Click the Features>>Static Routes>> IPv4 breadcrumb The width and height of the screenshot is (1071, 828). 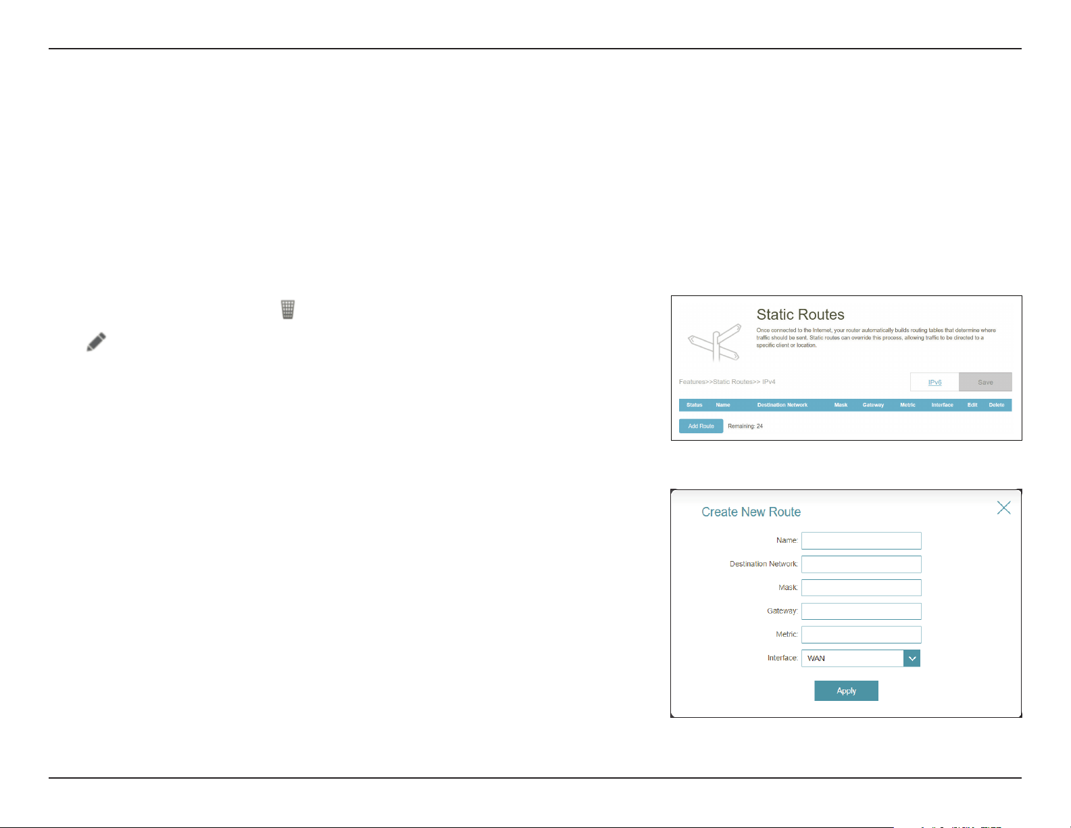[727, 382]
